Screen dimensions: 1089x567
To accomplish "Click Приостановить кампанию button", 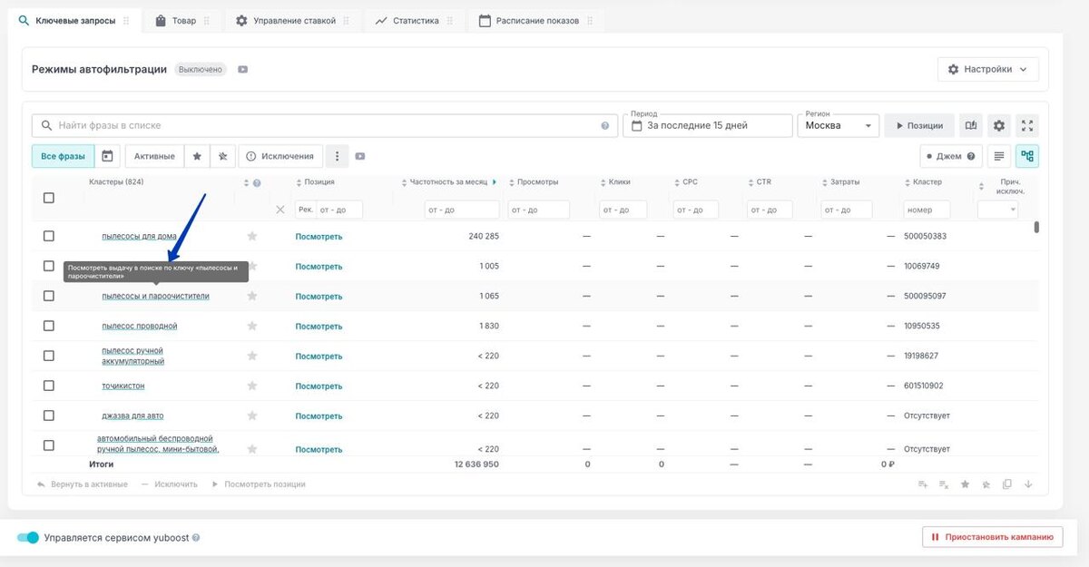I will 992,537.
